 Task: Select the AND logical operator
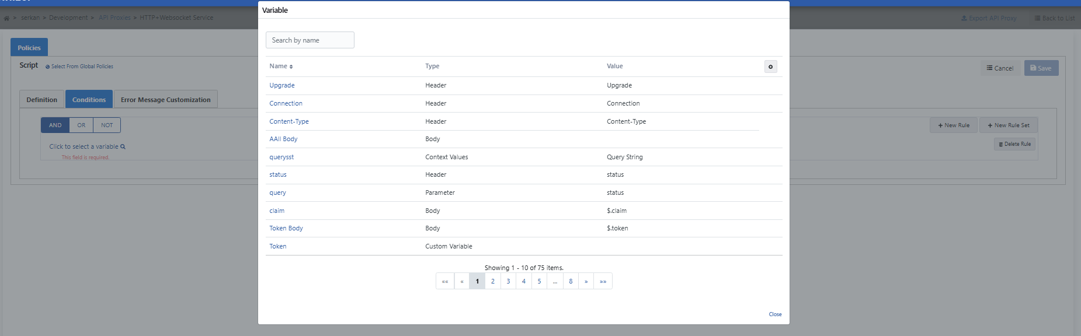click(x=55, y=125)
